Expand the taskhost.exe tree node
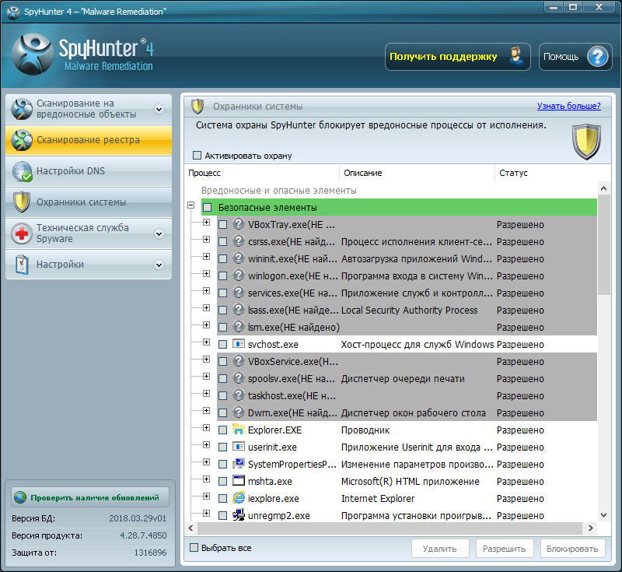This screenshot has height=572, width=622. 206,393
